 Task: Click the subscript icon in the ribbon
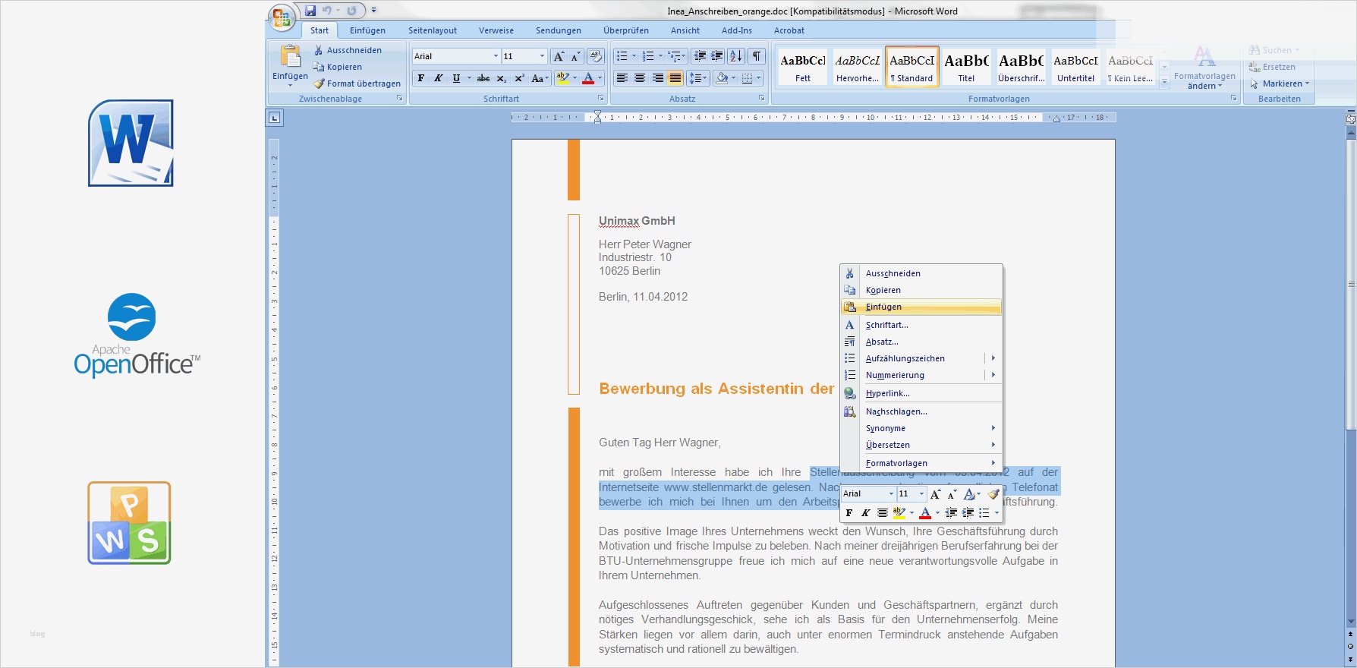pos(501,78)
